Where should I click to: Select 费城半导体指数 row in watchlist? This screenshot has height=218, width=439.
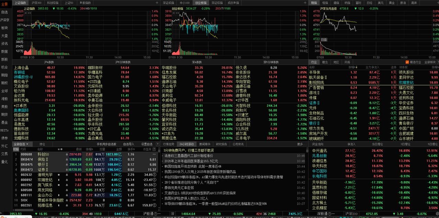pos(85,200)
